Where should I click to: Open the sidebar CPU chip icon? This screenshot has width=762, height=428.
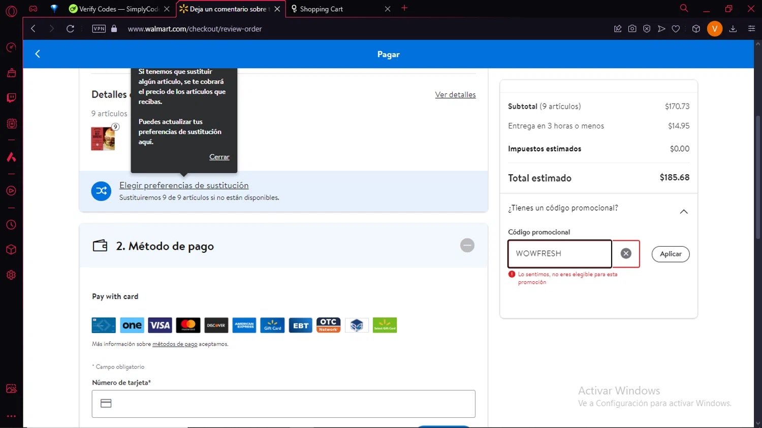pyautogui.click(x=11, y=123)
